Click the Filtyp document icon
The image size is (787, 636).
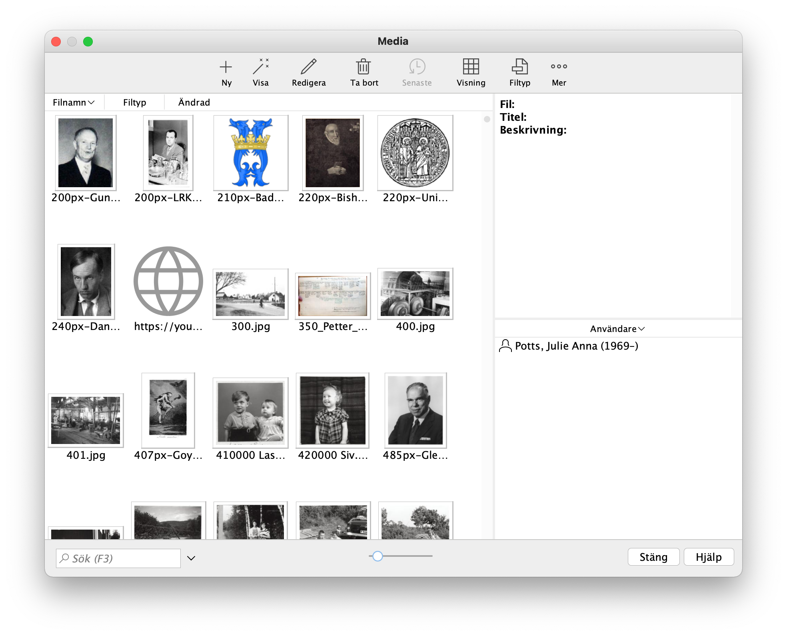pos(519,67)
